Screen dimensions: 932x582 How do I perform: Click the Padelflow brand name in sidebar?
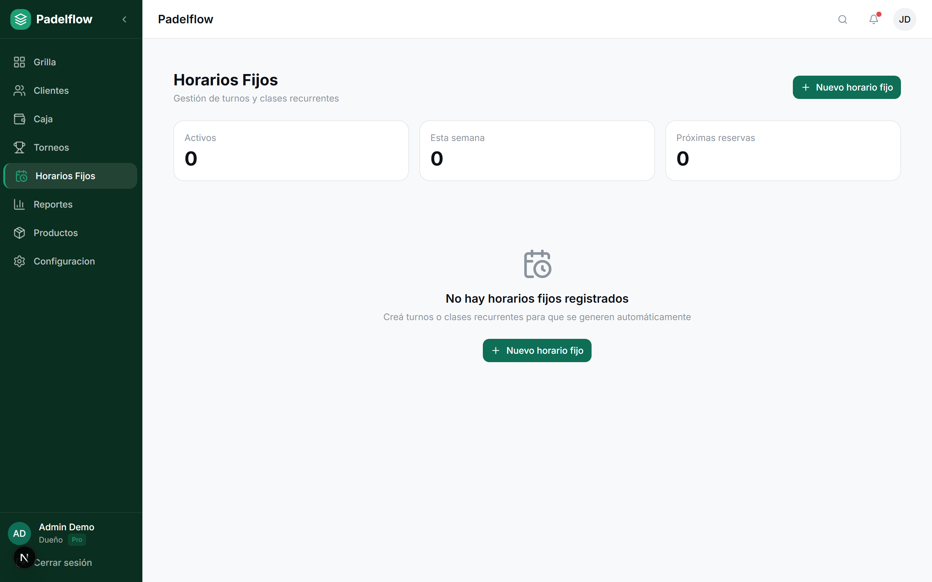[x=64, y=19]
